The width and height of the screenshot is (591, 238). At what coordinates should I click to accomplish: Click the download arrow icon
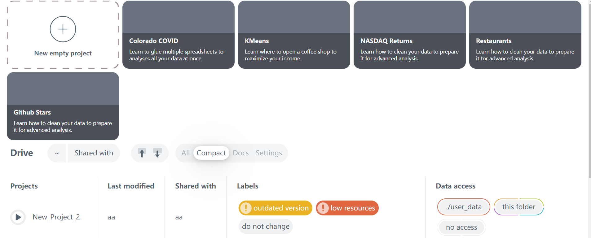coord(157,153)
